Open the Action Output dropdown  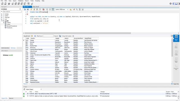(33, 89)
